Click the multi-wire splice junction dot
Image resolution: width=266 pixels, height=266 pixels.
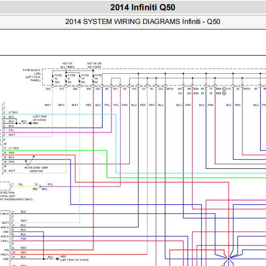tap(229, 259)
